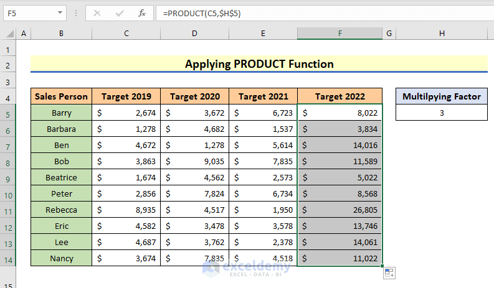
Task: Click the 'Rebecca' name cell
Action: [x=61, y=210]
